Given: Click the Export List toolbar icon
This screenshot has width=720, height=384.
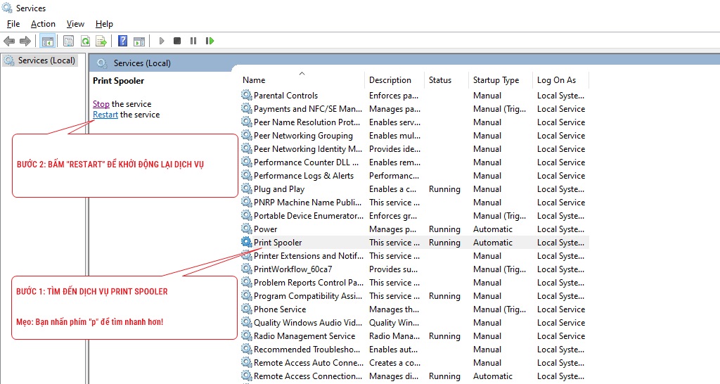Looking at the screenshot, I should (101, 41).
